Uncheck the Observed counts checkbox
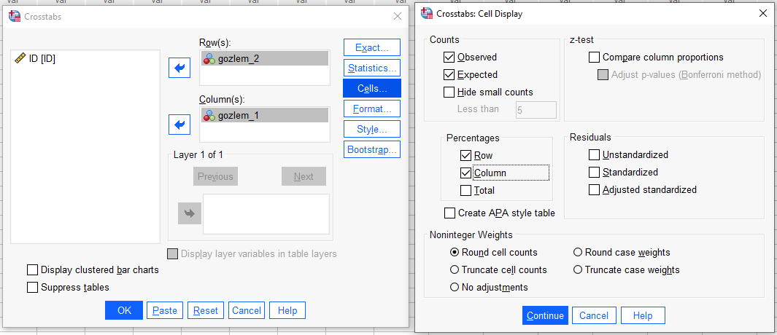Screen dimensions: 777x335 pos(449,58)
